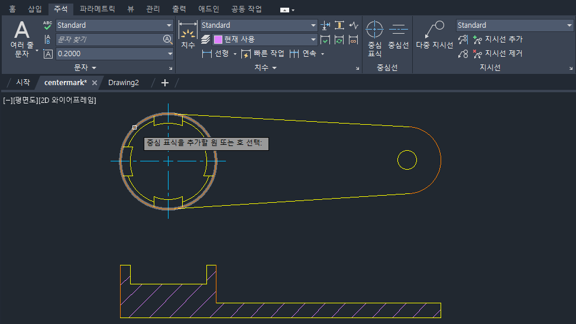The height and width of the screenshot is (324, 576).
Task: Click the pickbox cursor on the large circle
Action: [134, 128]
